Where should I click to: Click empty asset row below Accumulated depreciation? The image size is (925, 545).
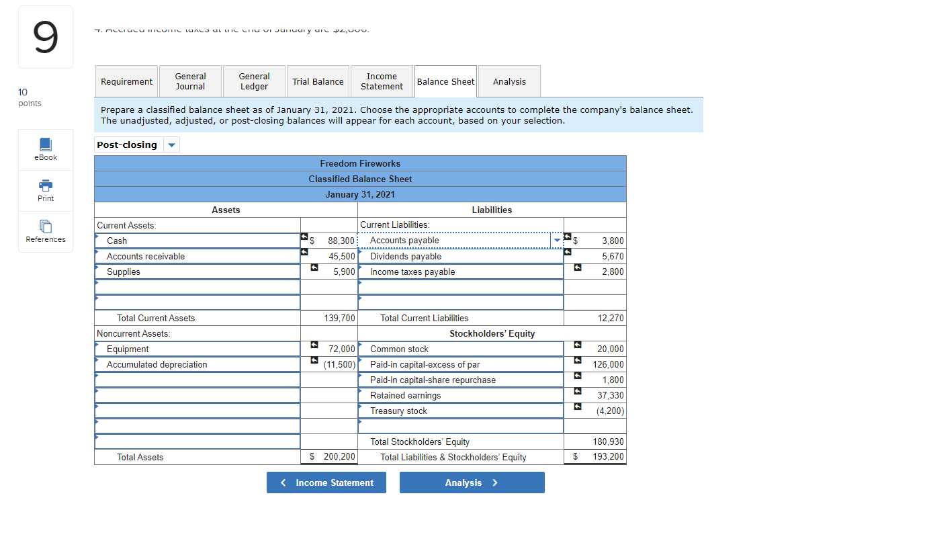click(x=197, y=380)
